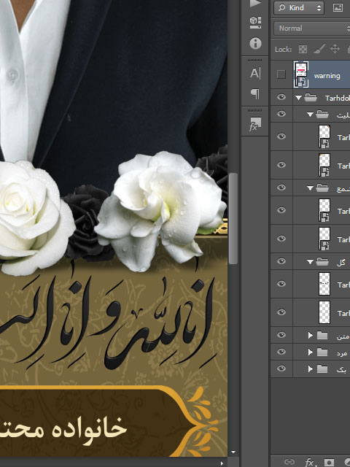Image resolution: width=350 pixels, height=467 pixels.
Task: Open the Kind filter dropdown
Action: click(299, 8)
